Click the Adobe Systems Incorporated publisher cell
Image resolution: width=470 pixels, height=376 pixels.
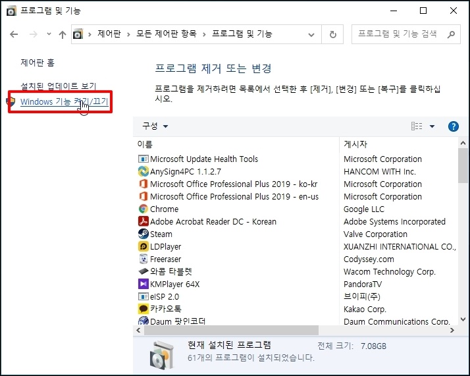(x=394, y=221)
